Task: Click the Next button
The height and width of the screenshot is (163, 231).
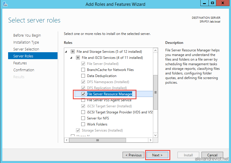Action: coord(157,155)
